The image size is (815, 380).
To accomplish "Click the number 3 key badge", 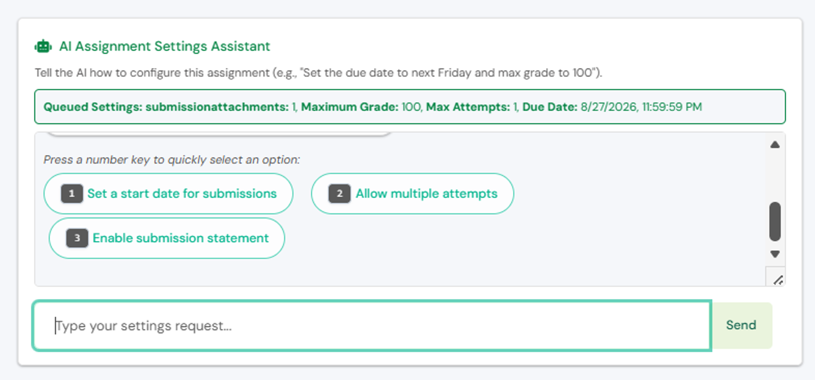I will tap(77, 238).
